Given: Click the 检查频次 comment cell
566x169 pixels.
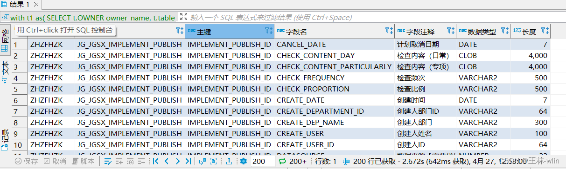Looking at the screenshot, I should pos(425,78).
